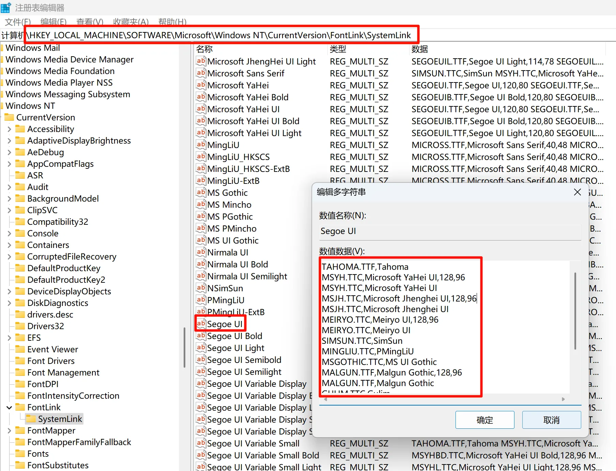The image size is (616, 471).
Task: Select the Windows Media Foundation key
Action: (x=60, y=71)
